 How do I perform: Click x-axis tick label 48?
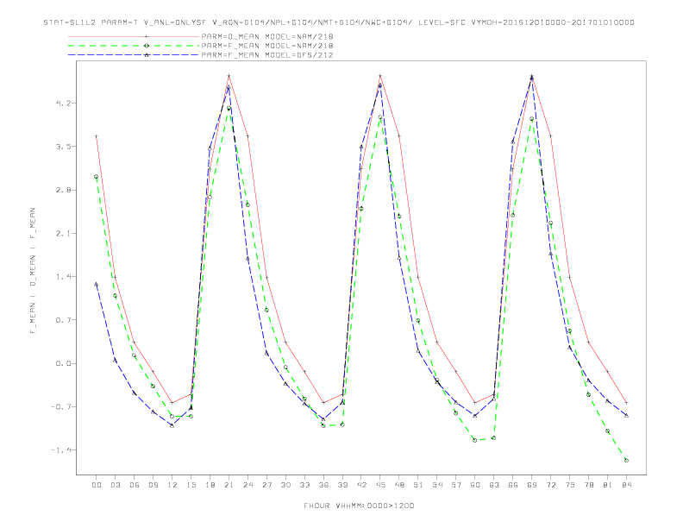tap(399, 485)
